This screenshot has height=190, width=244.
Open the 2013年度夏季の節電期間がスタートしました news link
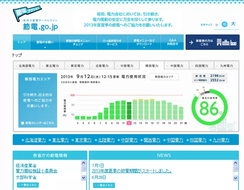pos(132,171)
